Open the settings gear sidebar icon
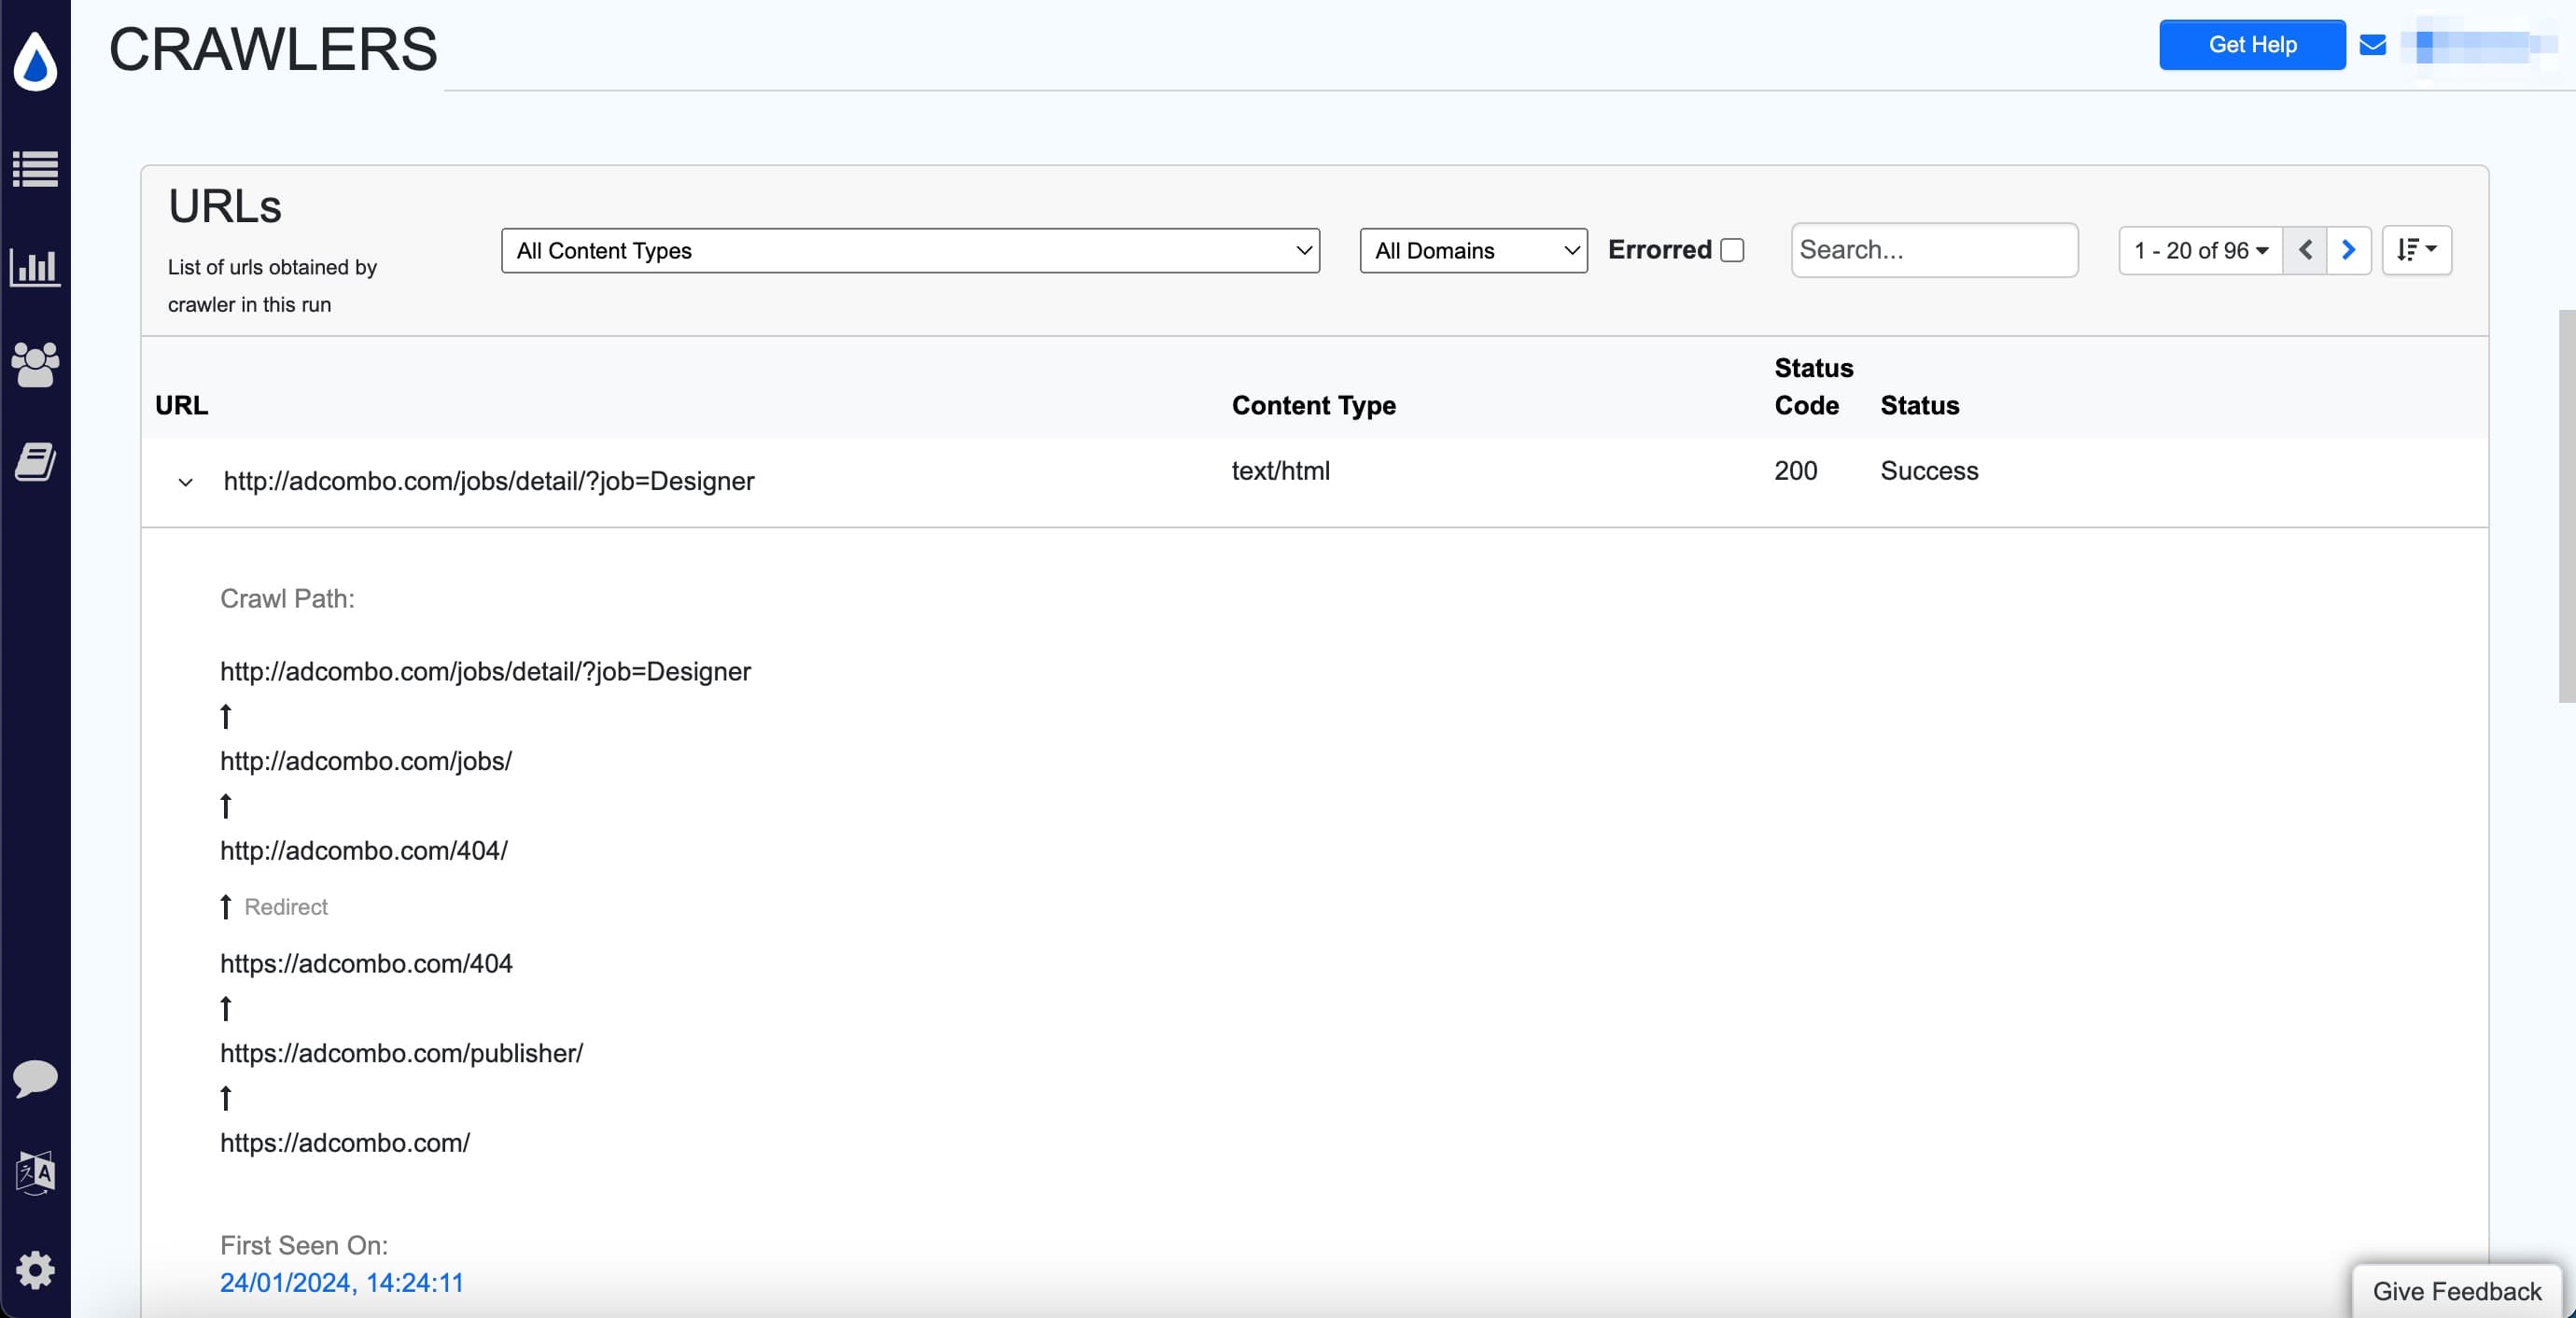Image resolution: width=2576 pixels, height=1318 pixels. click(35, 1270)
